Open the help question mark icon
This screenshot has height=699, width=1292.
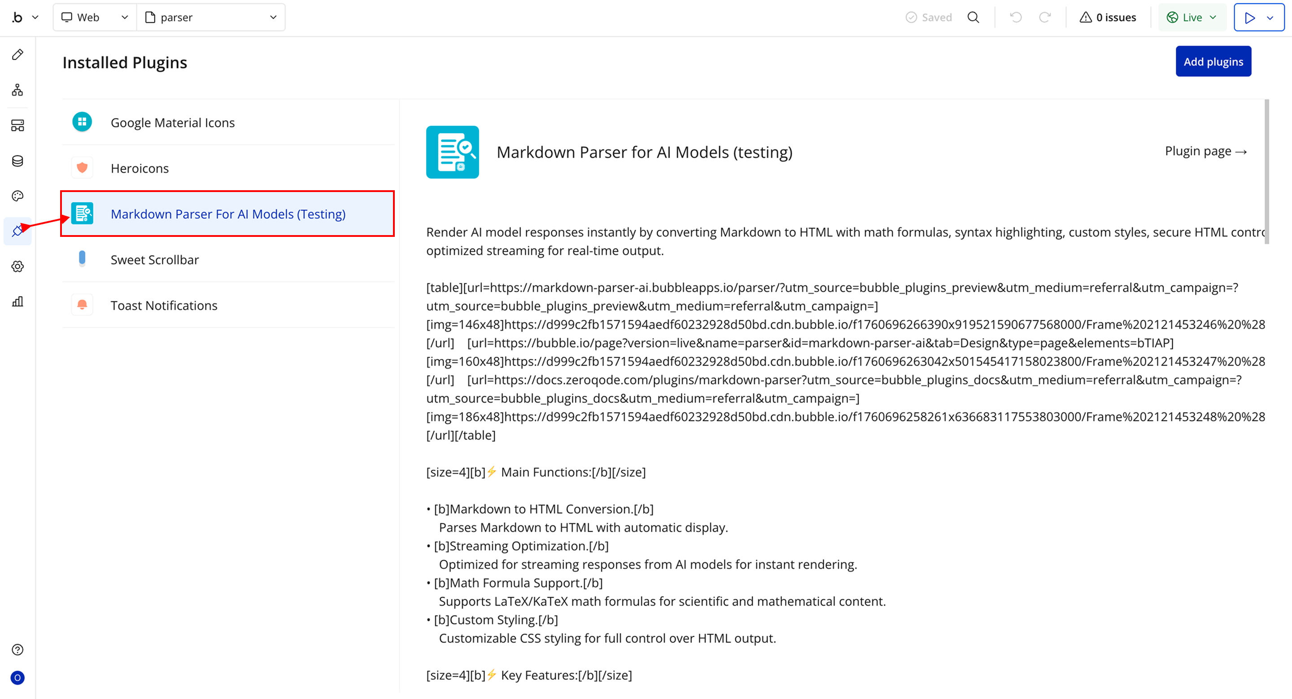pos(17,650)
